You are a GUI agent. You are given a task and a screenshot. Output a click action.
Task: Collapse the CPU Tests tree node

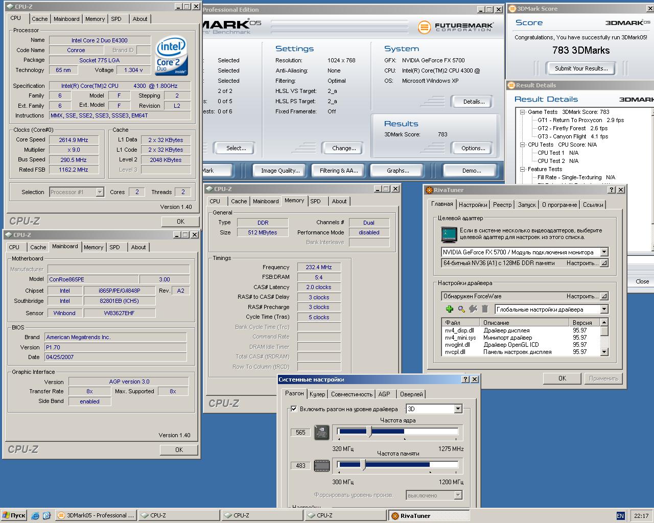[x=523, y=145]
